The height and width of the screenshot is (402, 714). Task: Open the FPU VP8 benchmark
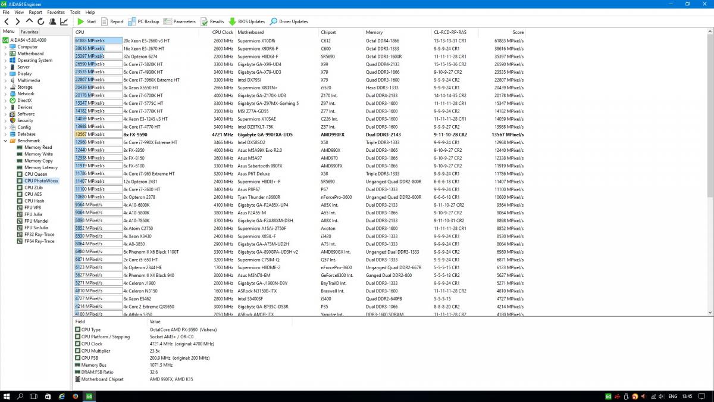click(33, 208)
